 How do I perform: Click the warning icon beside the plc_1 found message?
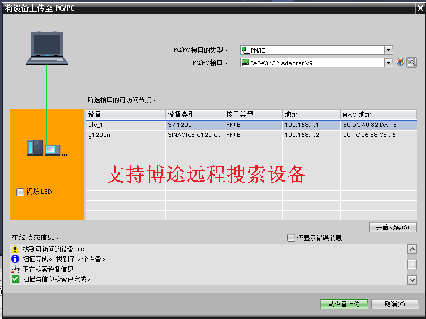[15, 248]
